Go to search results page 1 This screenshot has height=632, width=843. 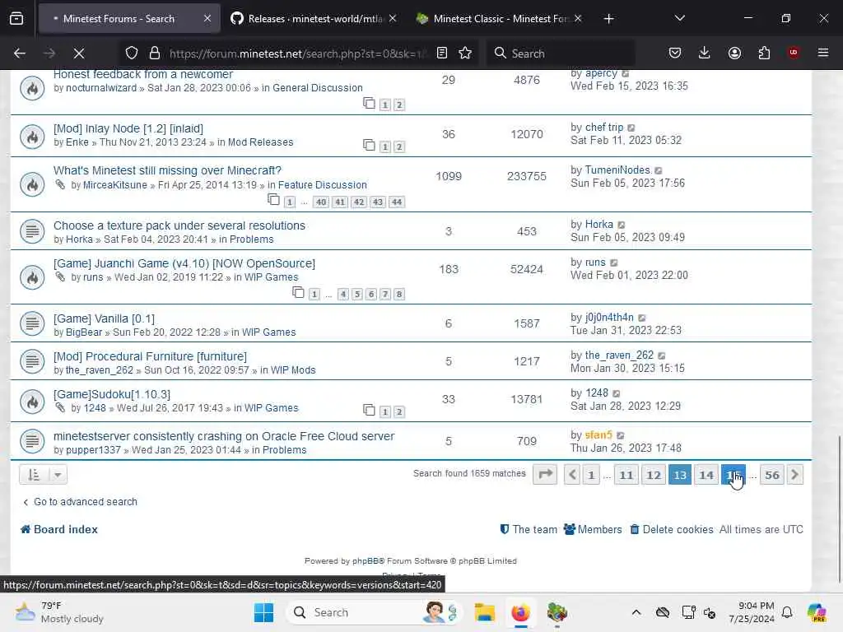click(591, 475)
